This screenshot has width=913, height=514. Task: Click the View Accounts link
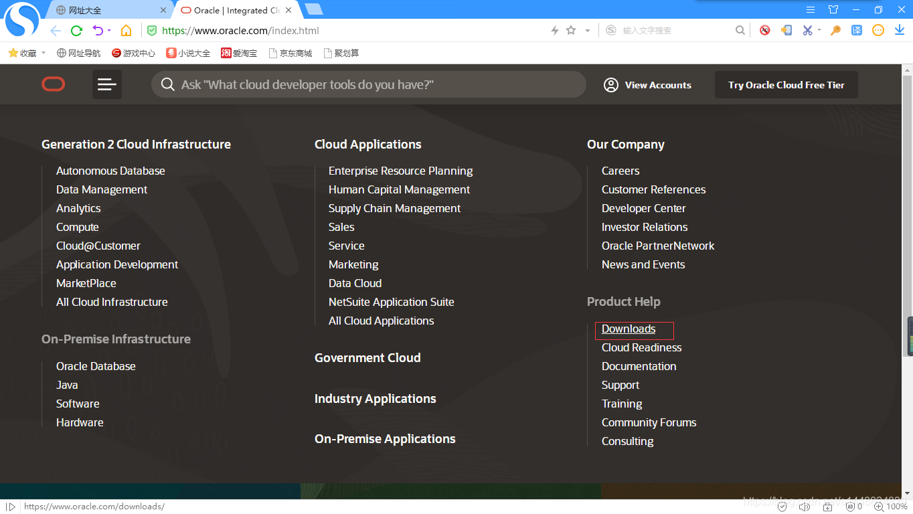(x=658, y=85)
